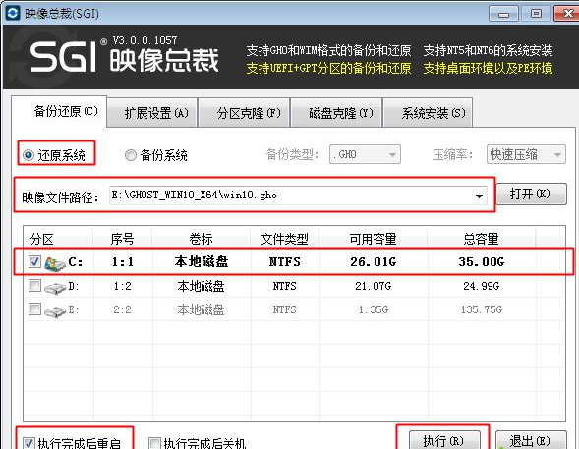Click the disk drive icon for E:
579x449 pixels.
click(x=55, y=310)
